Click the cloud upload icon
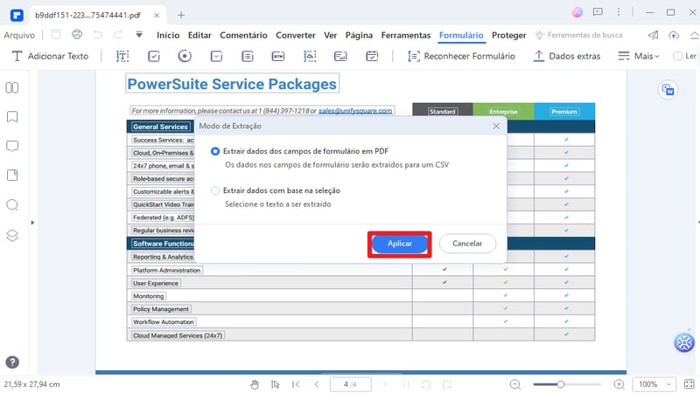The height and width of the screenshot is (393, 700). 674,35
